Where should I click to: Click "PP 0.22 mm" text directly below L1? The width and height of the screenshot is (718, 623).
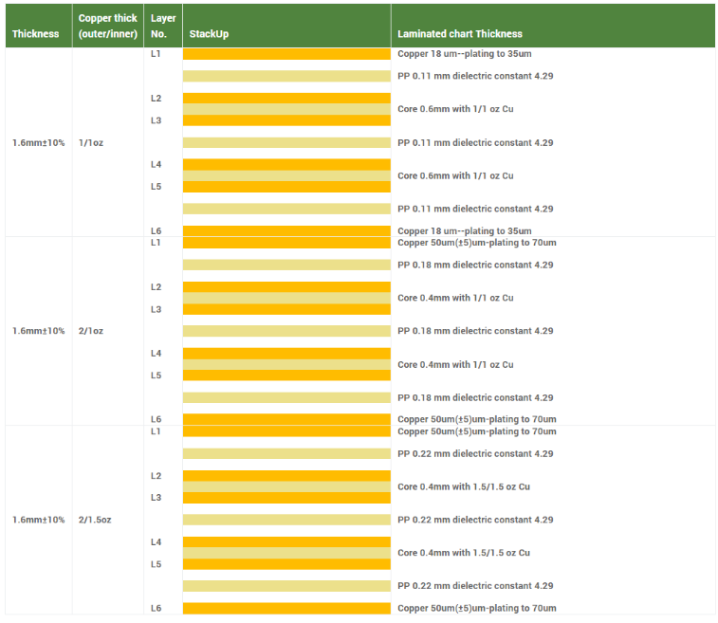coord(475,453)
